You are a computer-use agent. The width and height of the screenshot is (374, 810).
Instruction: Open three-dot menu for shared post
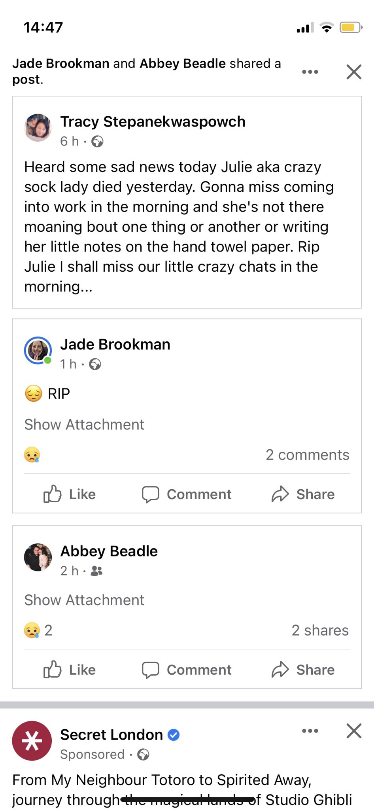pyautogui.click(x=310, y=72)
